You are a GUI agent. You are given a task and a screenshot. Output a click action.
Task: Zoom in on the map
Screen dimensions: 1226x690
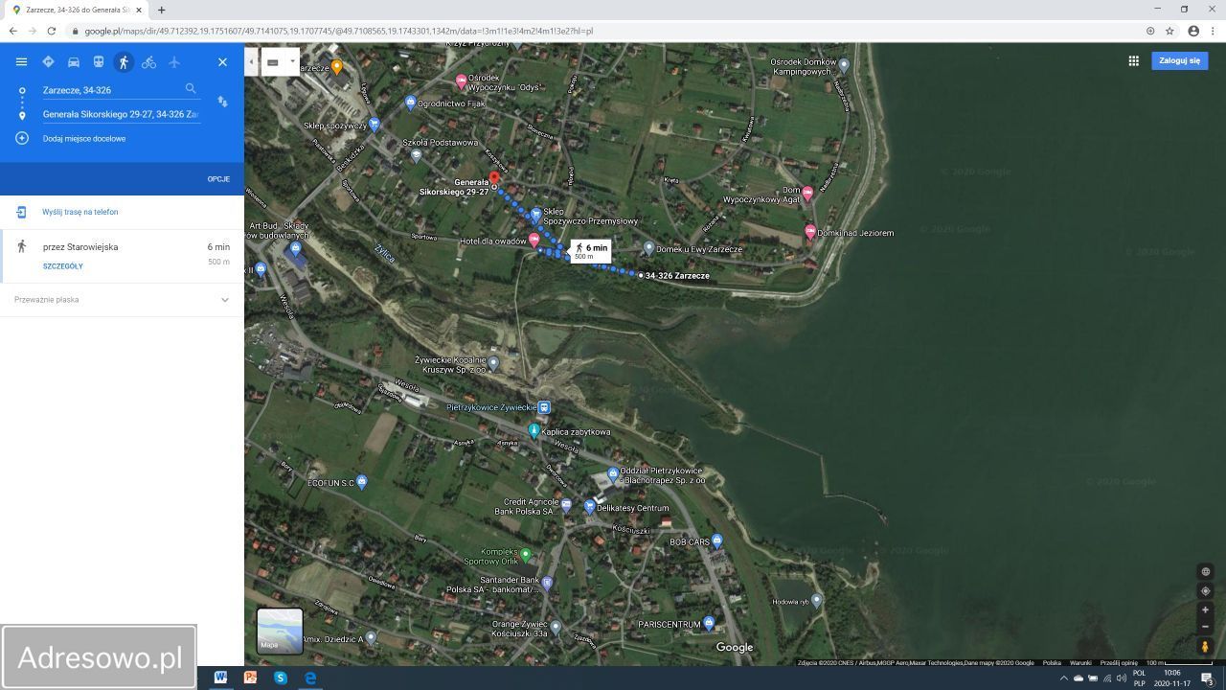1205,609
